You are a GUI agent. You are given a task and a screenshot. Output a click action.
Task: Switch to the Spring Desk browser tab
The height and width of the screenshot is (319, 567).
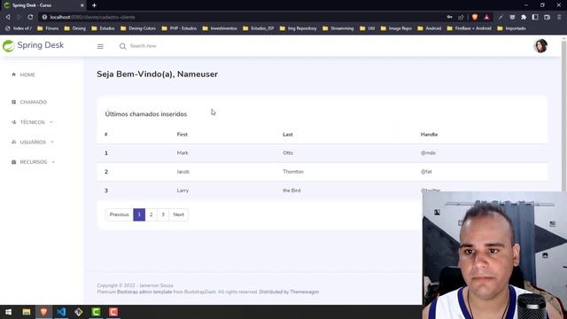[x=43, y=5]
